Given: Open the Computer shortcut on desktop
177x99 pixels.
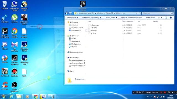Looking at the screenshot, I should [14, 6].
